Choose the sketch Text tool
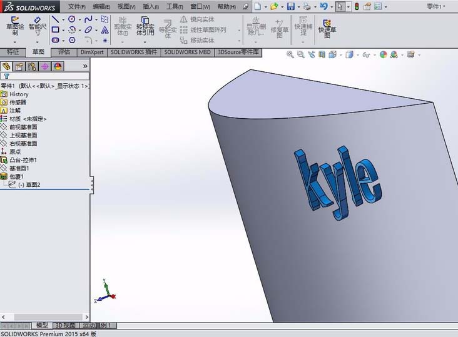This screenshot has width=458, height=337. 105,29
